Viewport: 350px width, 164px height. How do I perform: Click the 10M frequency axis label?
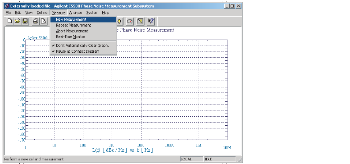227,148
